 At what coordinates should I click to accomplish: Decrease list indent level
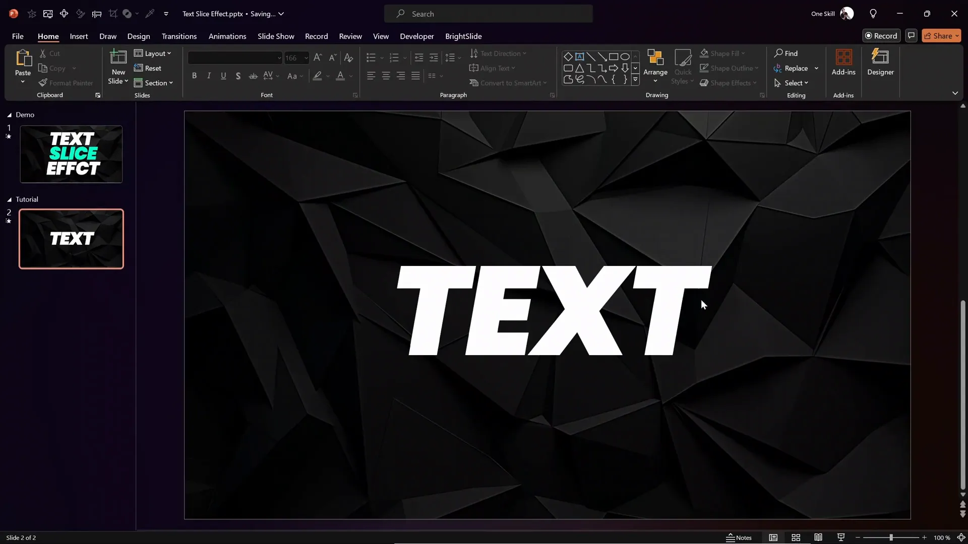(x=418, y=57)
